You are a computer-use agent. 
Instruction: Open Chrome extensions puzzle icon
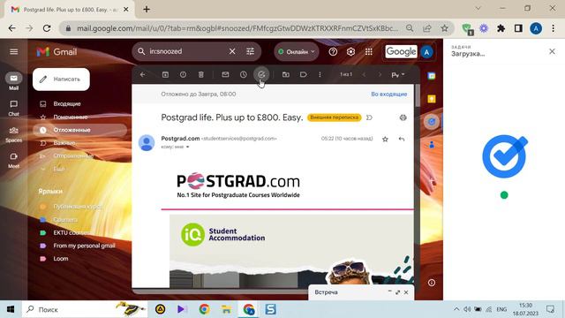pos(501,28)
